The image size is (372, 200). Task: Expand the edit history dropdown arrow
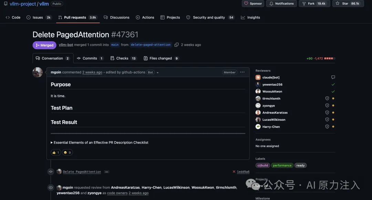click(157, 73)
